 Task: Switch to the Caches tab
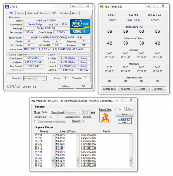[x=20, y=13]
